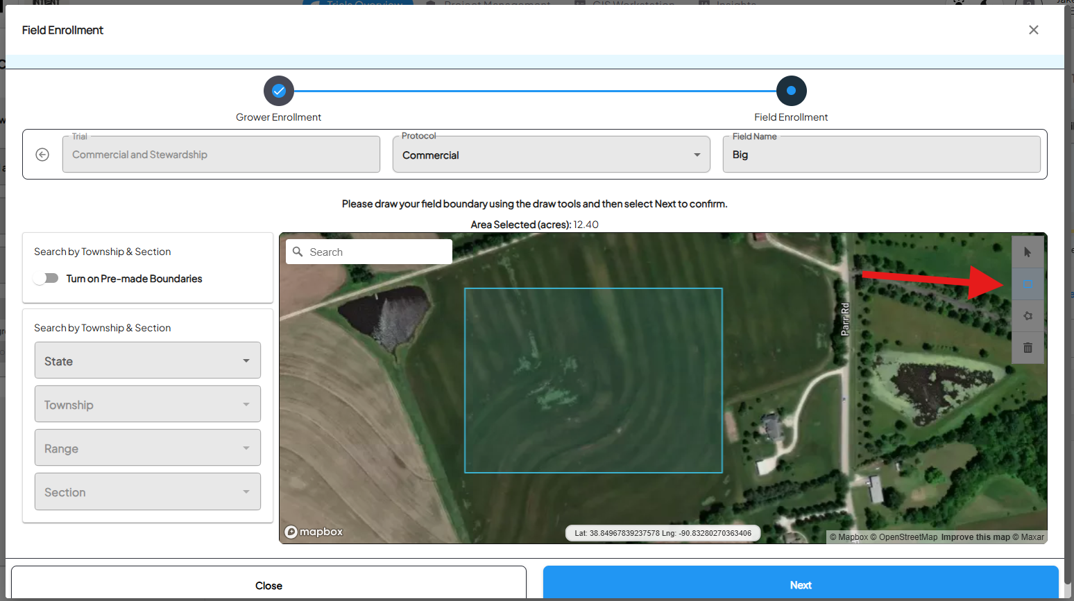Click the Close button at bottom
Viewport: 1074px width, 601px height.
pyautogui.click(x=268, y=584)
